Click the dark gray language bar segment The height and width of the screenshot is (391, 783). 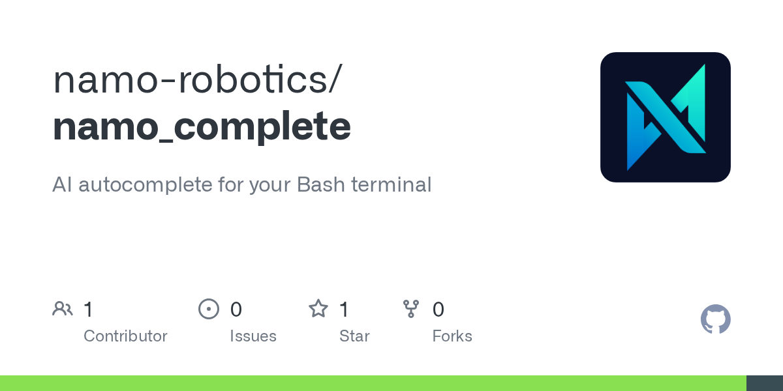[x=765, y=383]
